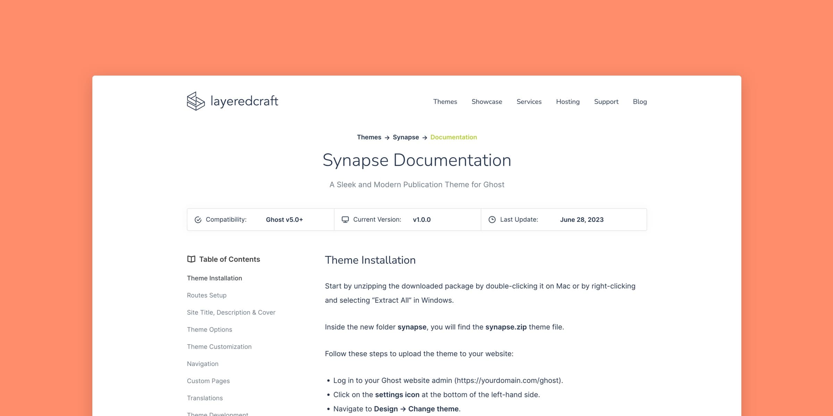Click the Last Update clock icon
The height and width of the screenshot is (416, 833).
[x=492, y=220]
